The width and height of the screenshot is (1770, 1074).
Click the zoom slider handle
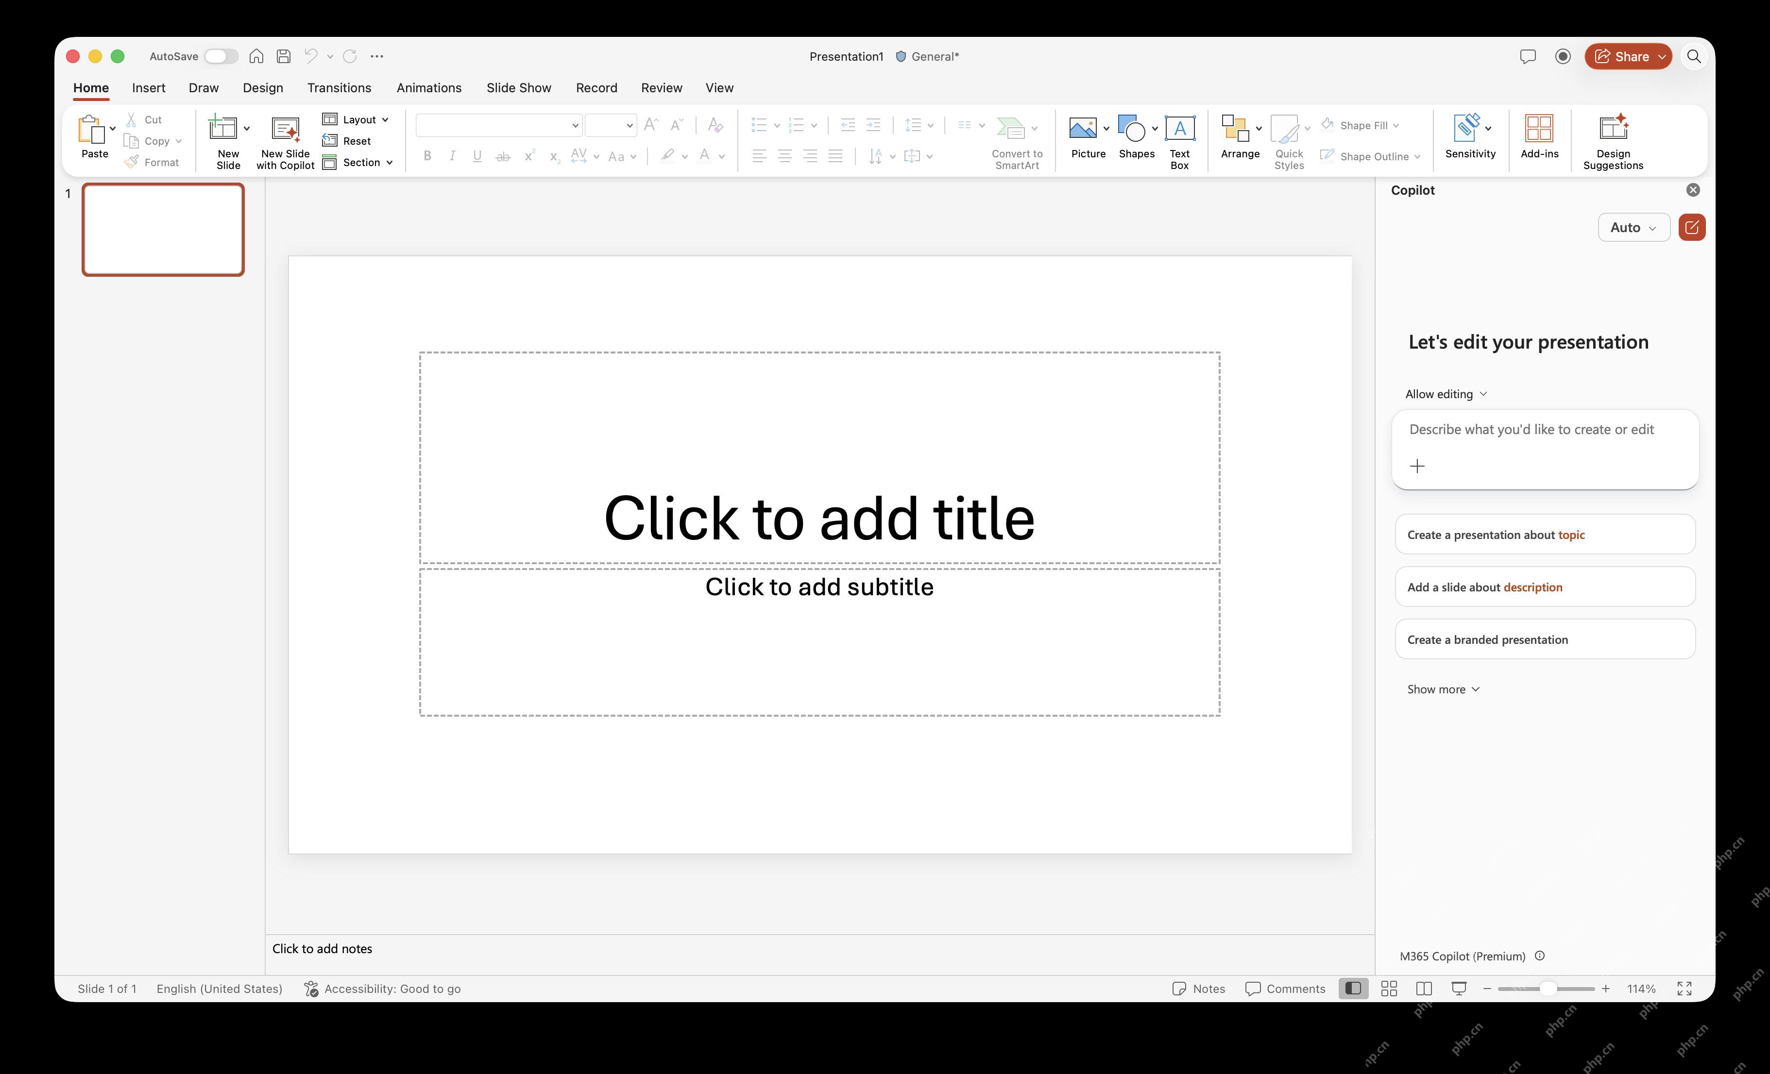[1548, 989]
